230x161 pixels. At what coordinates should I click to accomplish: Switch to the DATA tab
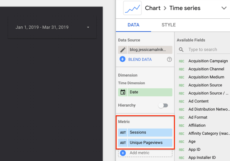[x=133, y=25]
